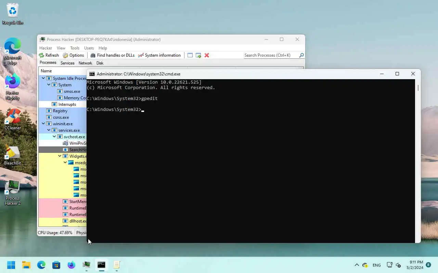
Task: Collapse the svchost.exe tree node
Action: pyautogui.click(x=54, y=137)
